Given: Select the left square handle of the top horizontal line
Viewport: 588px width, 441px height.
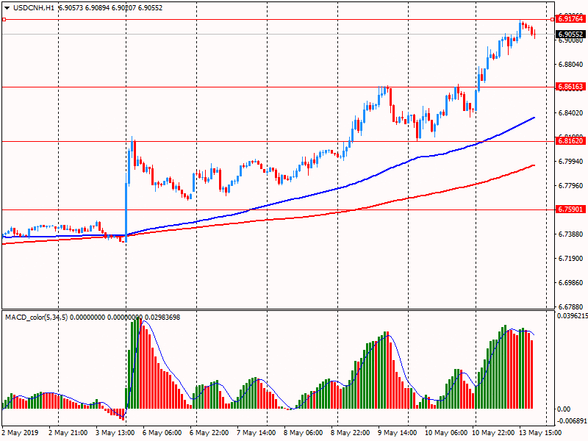Looking at the screenshot, I should [4, 20].
